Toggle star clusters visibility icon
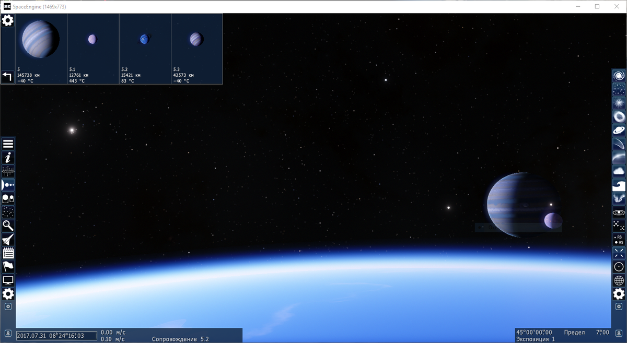 pos(619,89)
